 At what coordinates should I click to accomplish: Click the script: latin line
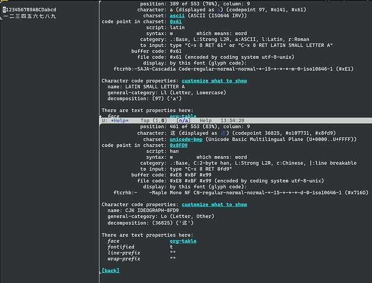[x=165, y=28]
